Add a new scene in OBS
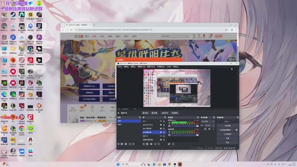Screen dimensions: 297x167 click(x=118, y=144)
